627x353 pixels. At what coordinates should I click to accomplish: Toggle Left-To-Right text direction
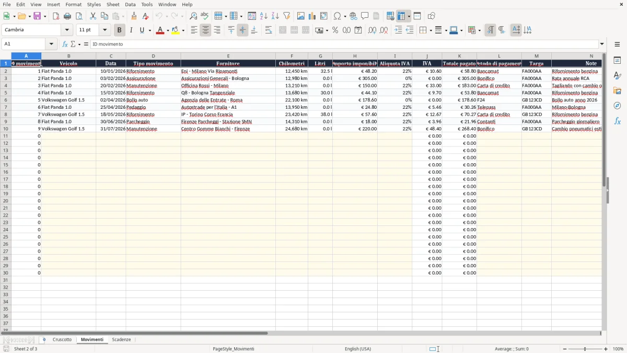point(490,30)
